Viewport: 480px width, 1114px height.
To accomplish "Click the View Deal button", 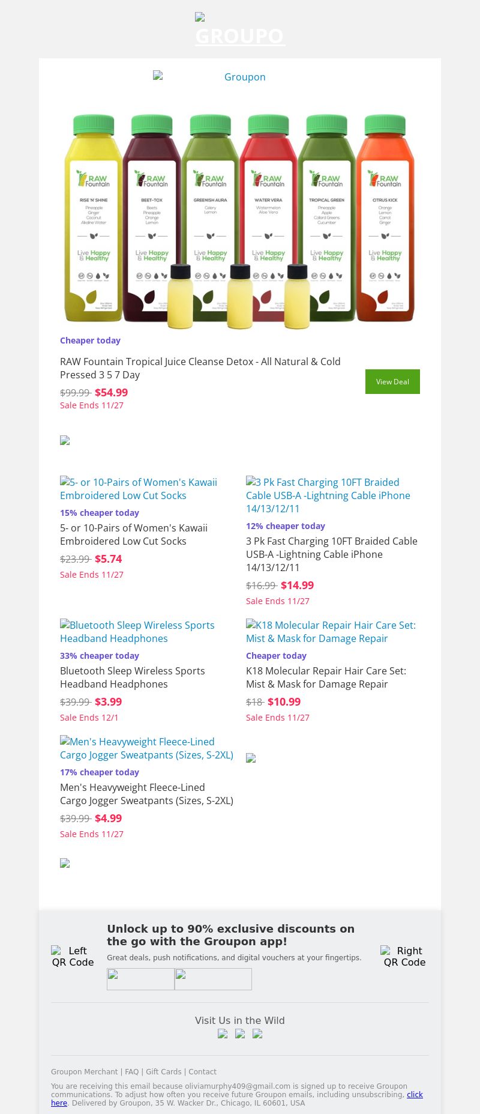I will (x=392, y=382).
